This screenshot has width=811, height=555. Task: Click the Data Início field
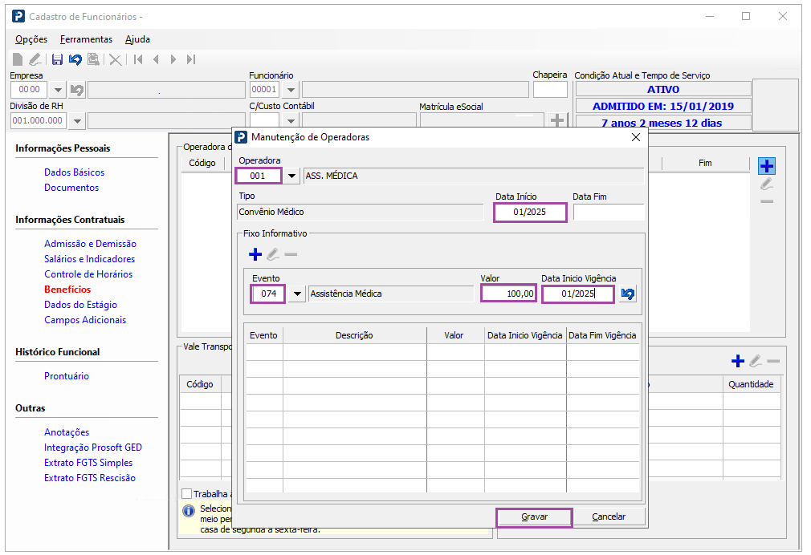[x=530, y=213]
